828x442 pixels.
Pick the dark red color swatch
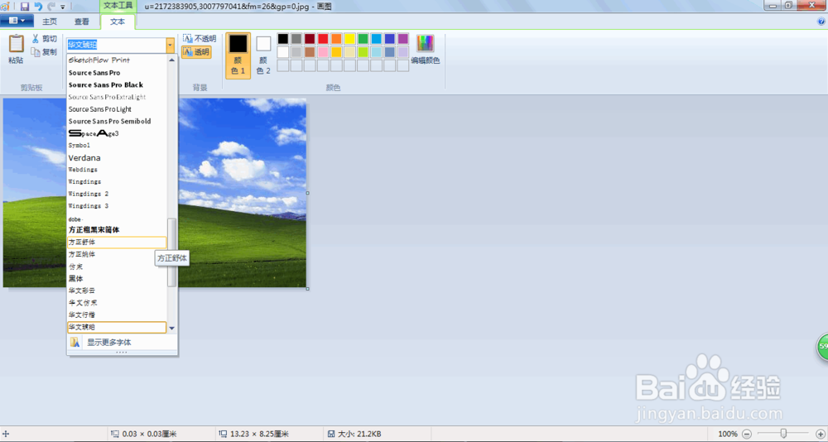click(x=310, y=39)
